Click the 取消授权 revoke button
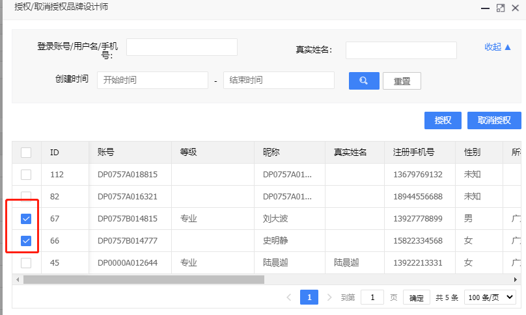Image resolution: width=526 pixels, height=315 pixels. [494, 120]
